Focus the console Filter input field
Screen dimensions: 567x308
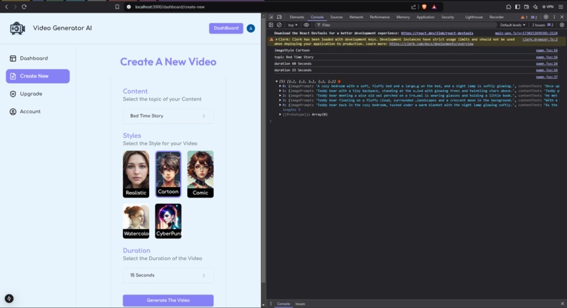[x=405, y=25]
